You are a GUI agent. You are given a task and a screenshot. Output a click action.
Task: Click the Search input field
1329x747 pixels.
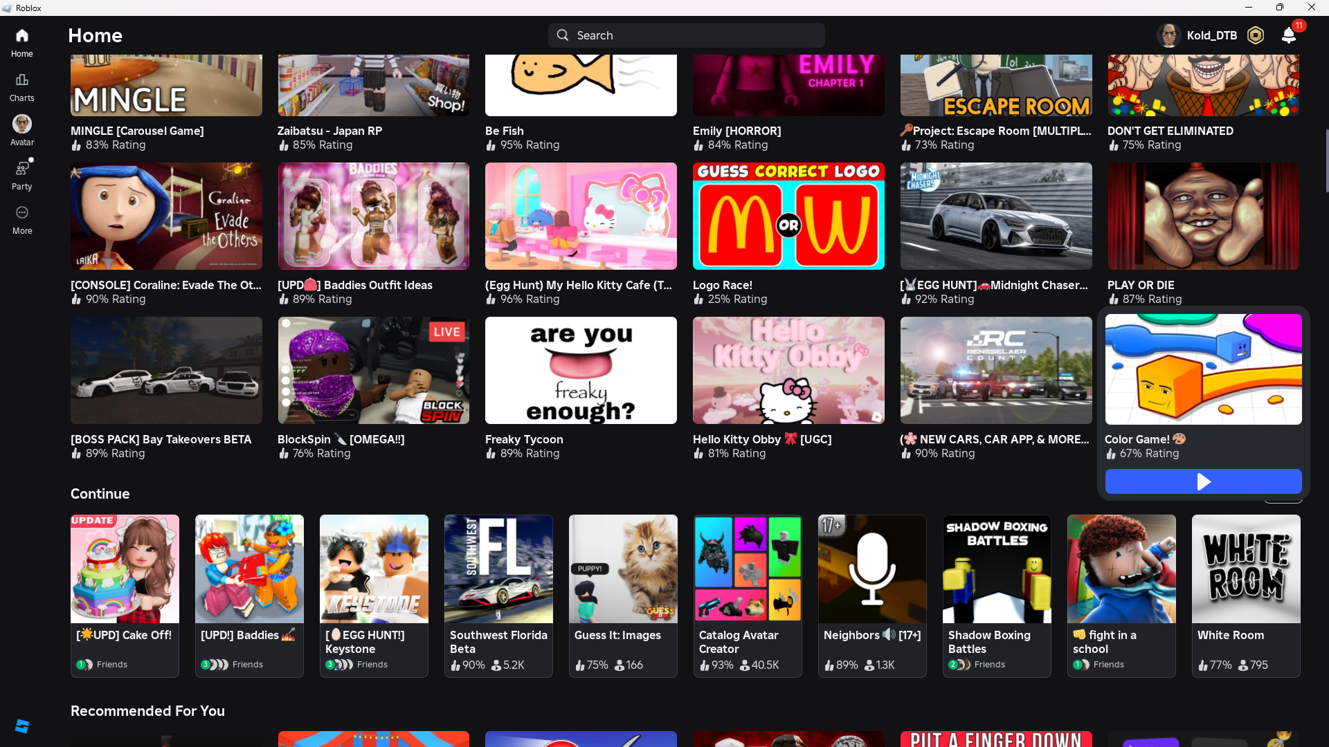pos(685,35)
